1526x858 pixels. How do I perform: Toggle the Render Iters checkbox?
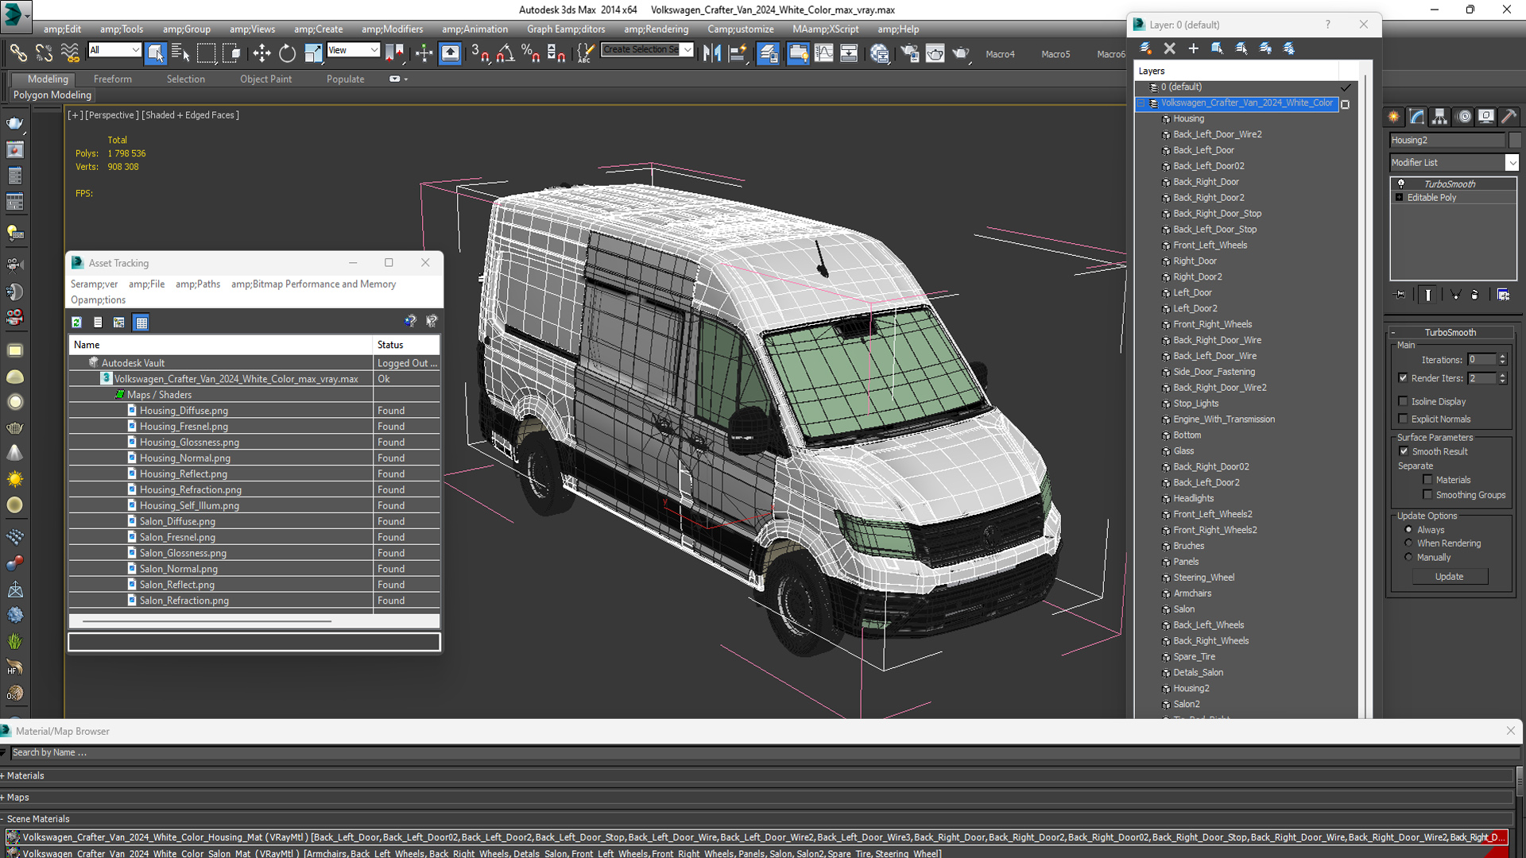[1403, 378]
